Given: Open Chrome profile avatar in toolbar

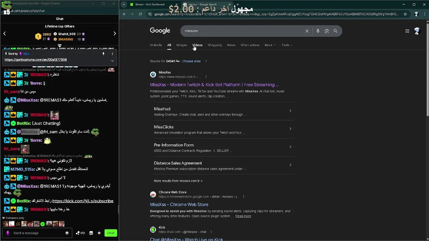Looking at the screenshot, I should click(x=416, y=14).
